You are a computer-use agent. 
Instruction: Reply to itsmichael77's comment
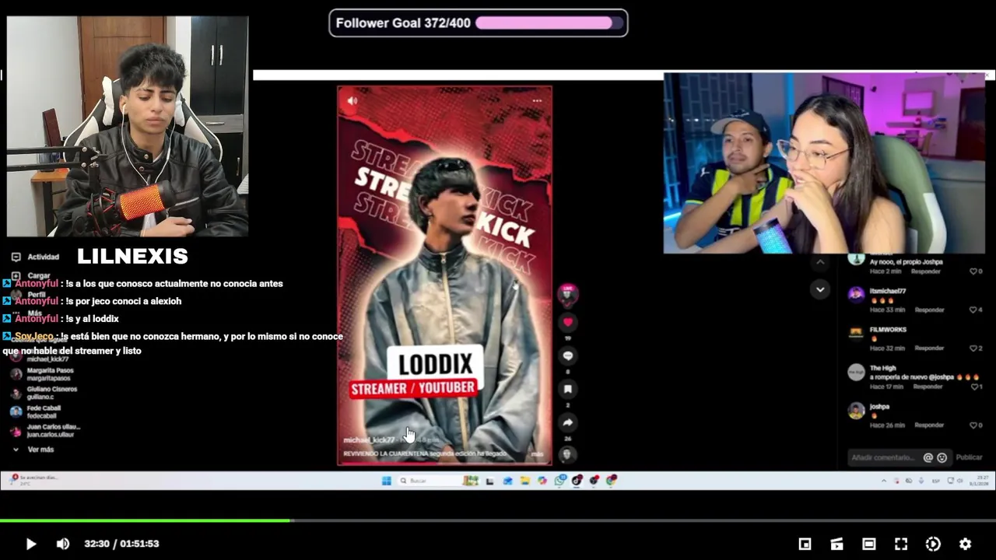(929, 310)
